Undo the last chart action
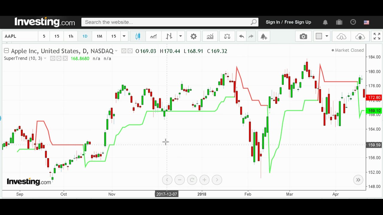Image resolution: width=383 pixels, height=215 pixels. [x=241, y=36]
